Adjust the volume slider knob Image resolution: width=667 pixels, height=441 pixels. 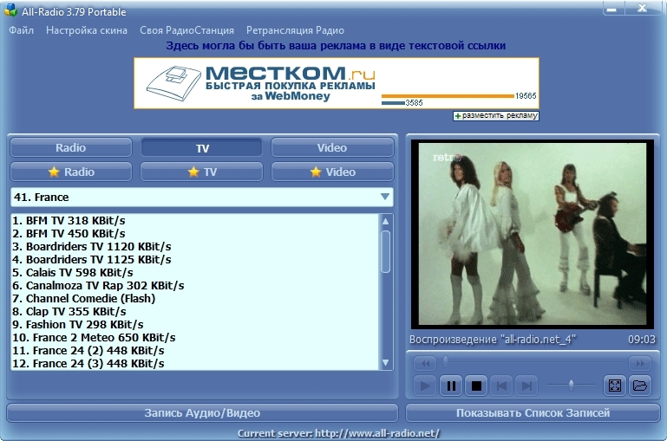pyautogui.click(x=570, y=385)
